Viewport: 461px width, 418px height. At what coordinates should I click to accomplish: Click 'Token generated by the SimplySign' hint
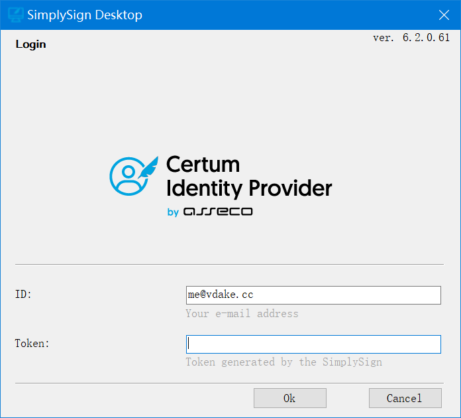tap(283, 362)
